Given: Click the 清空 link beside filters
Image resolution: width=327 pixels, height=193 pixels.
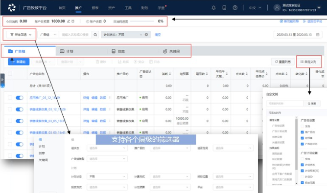Looking at the screenshot, I should [x=158, y=35].
